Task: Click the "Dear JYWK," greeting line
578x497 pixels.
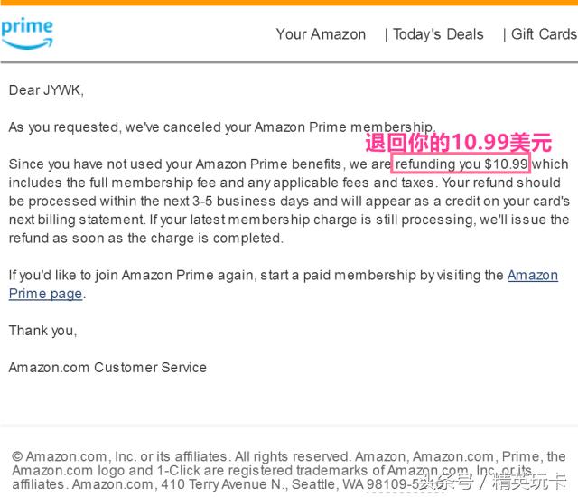Action: [46, 90]
